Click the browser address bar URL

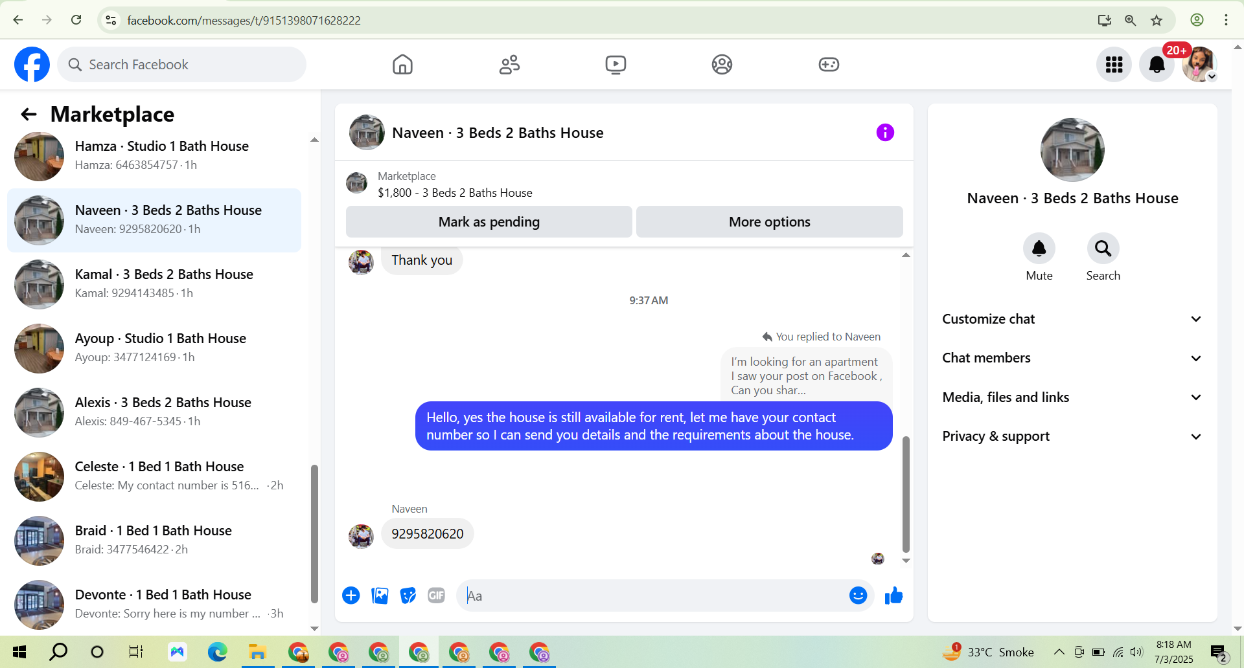244,20
